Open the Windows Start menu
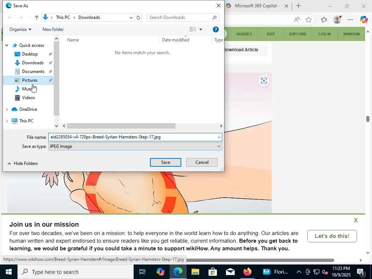The height and width of the screenshot is (279, 372). tap(9, 272)
